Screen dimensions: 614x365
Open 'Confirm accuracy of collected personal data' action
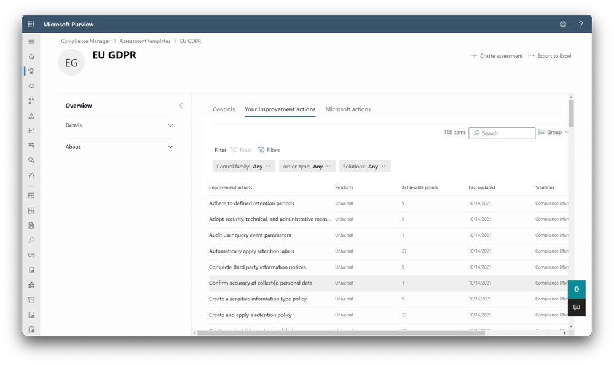(x=261, y=283)
